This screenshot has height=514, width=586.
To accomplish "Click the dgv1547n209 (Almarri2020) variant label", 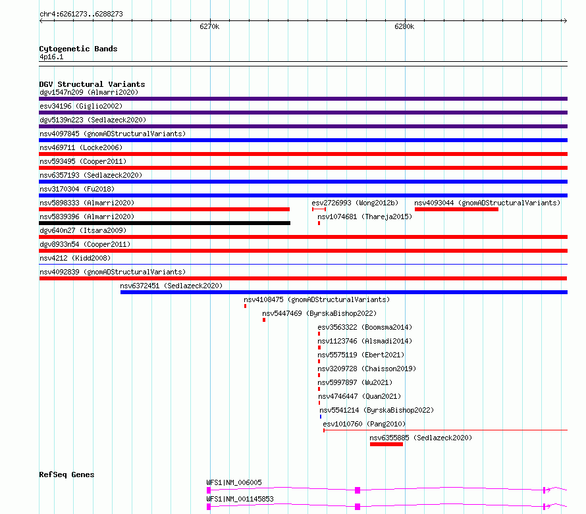I will point(89,92).
